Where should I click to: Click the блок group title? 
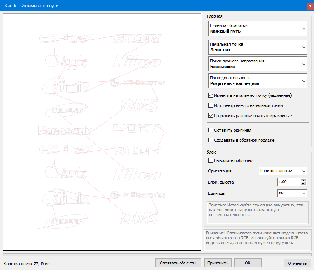pyautogui.click(x=211, y=152)
